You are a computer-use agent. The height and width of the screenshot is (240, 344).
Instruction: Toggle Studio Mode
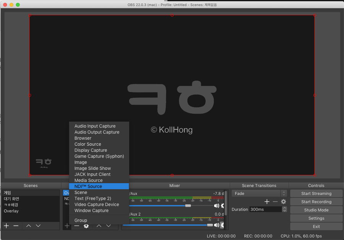coord(316,210)
